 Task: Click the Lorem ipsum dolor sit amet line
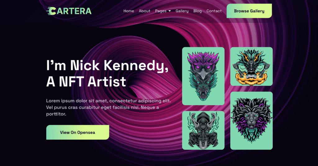pos(108,101)
